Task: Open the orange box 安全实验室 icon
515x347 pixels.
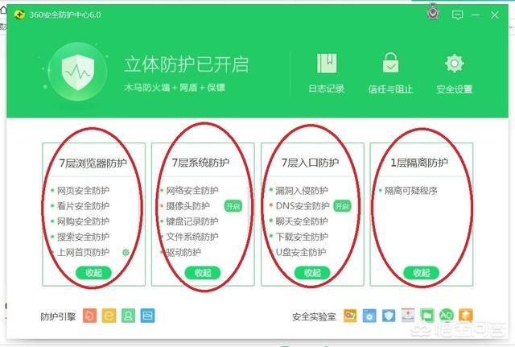Action: [x=466, y=316]
